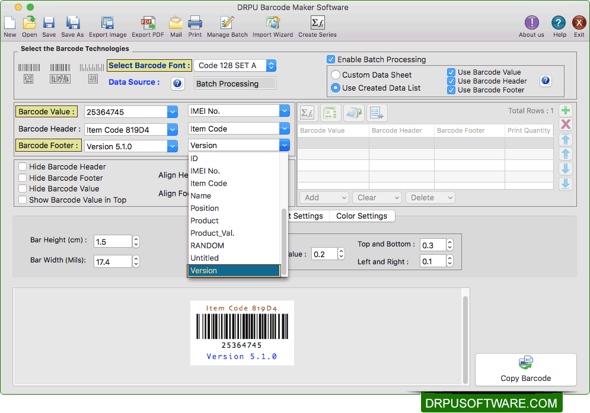Click the Save icon in toolbar

(x=49, y=23)
